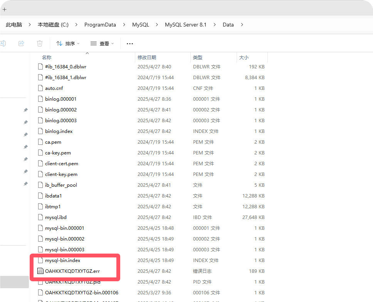Select the ibdata1 file
This screenshot has height=302, width=373.
click(54, 196)
